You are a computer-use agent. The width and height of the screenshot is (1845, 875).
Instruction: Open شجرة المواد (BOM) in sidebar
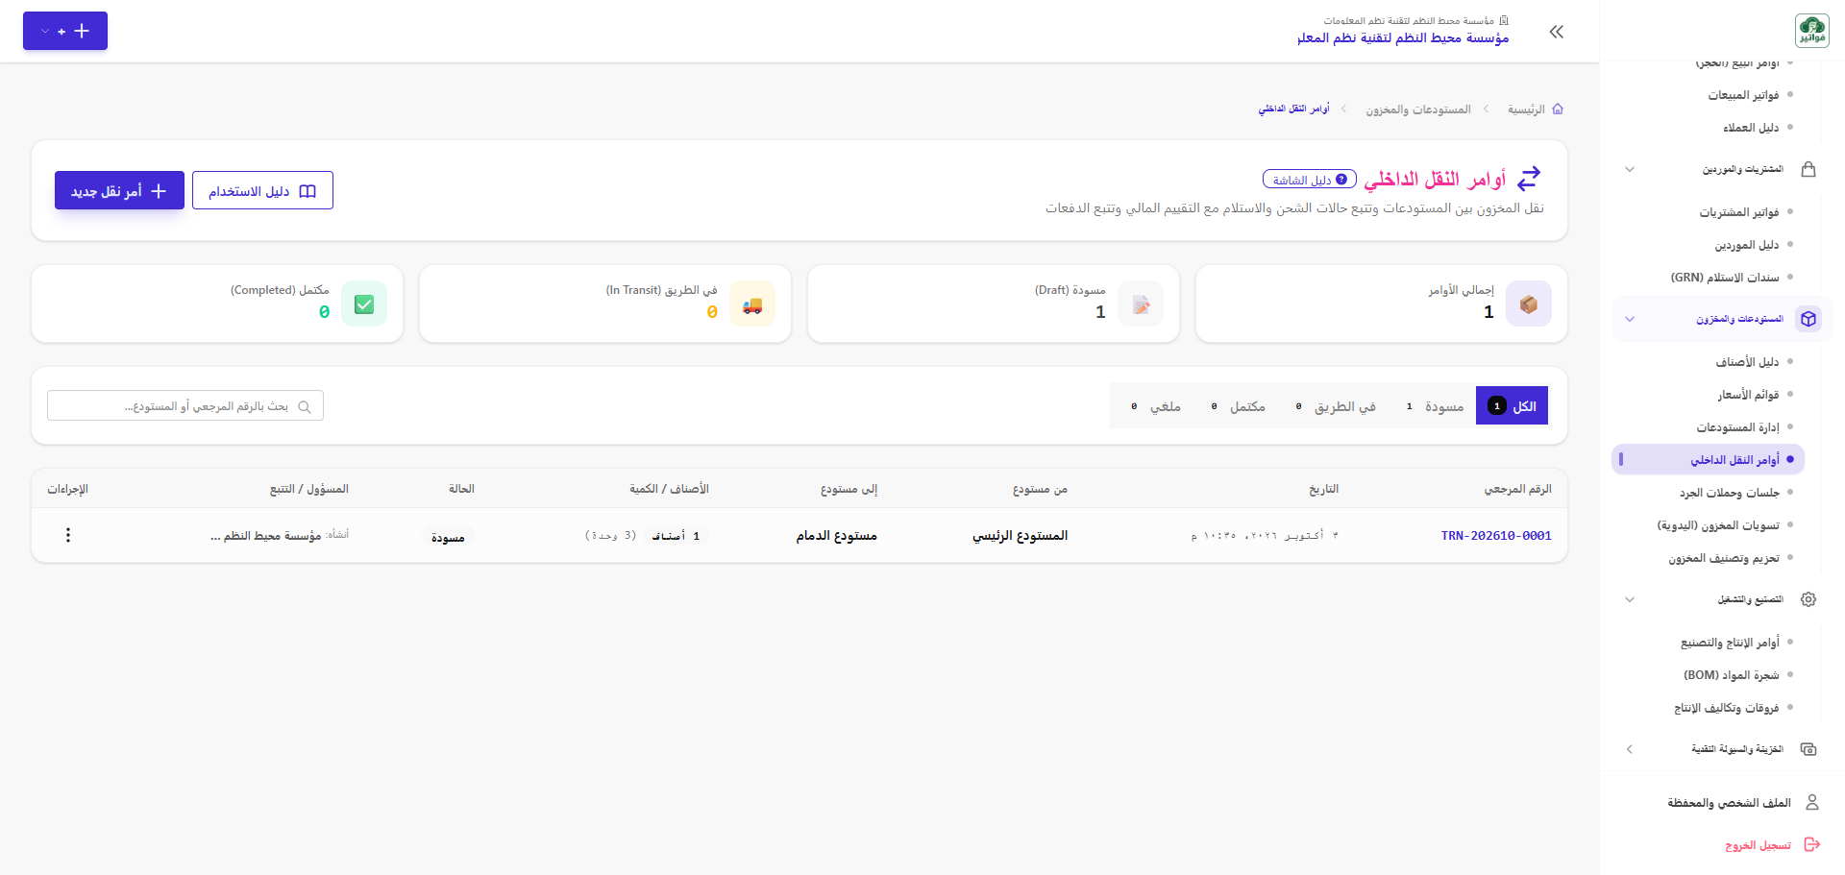[1732, 675]
